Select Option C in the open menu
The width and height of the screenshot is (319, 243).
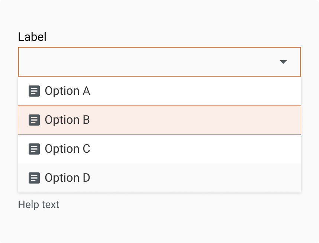[159, 149]
